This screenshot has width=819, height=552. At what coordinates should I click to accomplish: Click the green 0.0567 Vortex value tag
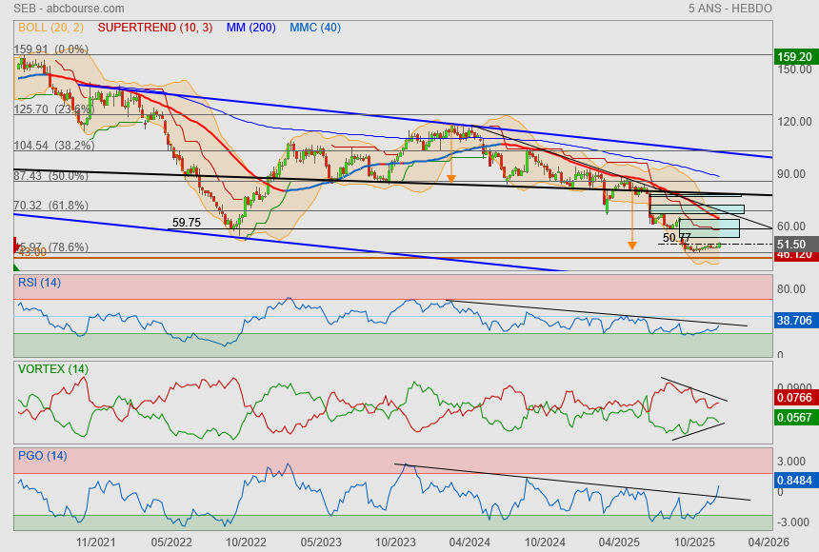click(794, 417)
